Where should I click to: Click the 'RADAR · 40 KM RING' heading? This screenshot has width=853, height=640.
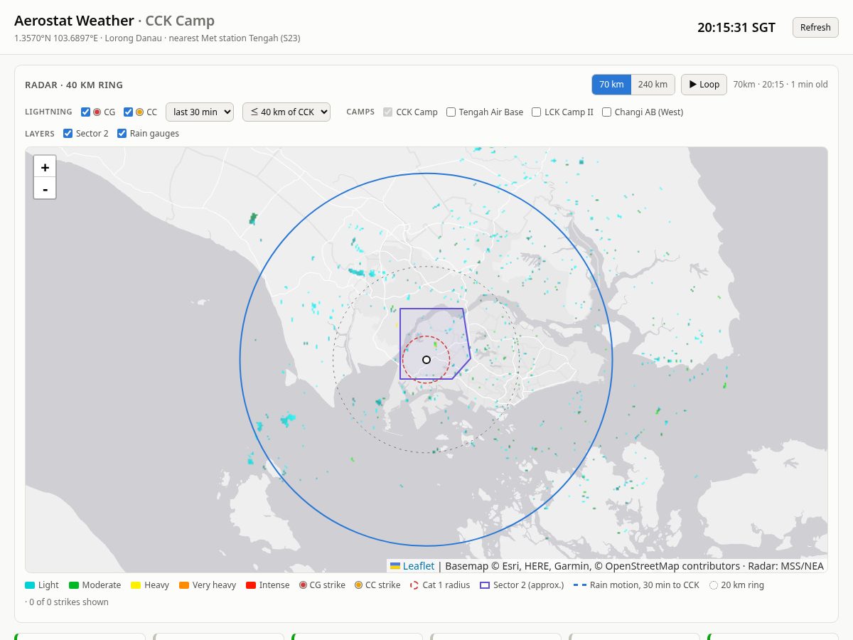[74, 85]
